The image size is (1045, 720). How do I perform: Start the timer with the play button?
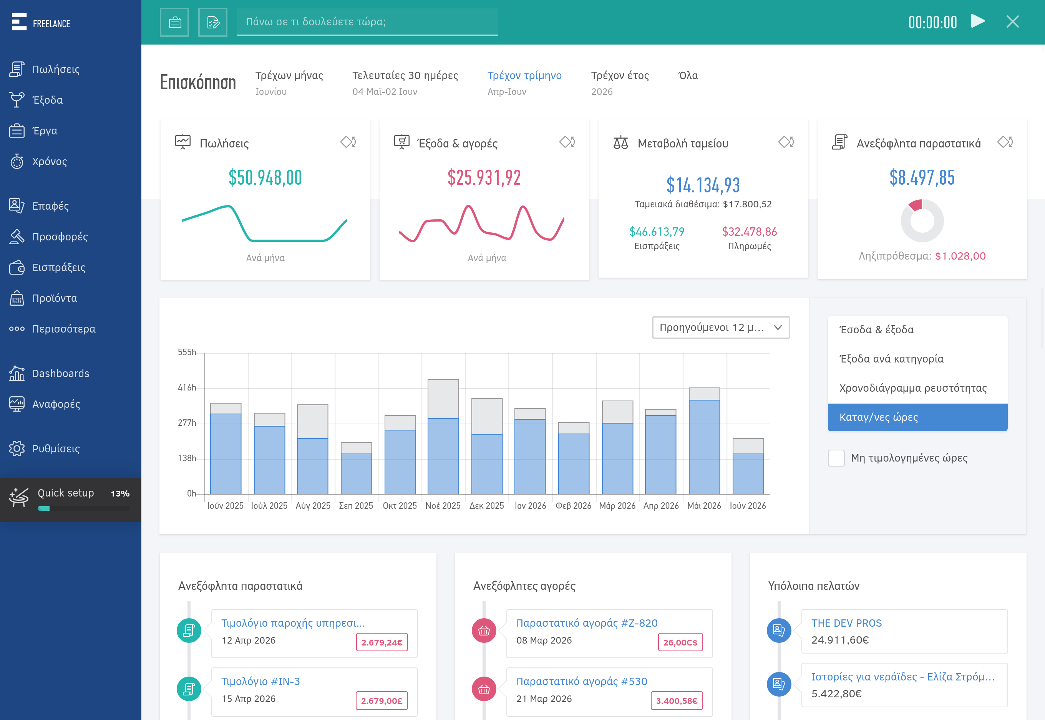tap(977, 21)
